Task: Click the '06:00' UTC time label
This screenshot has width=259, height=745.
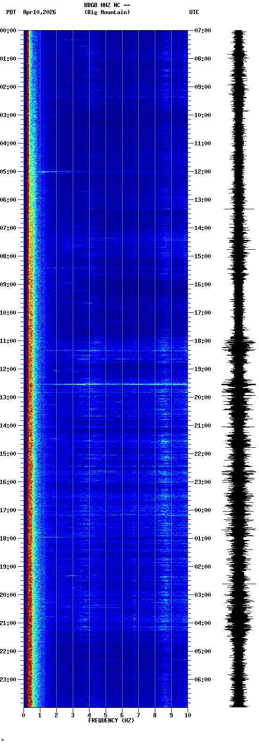Action: [203, 680]
